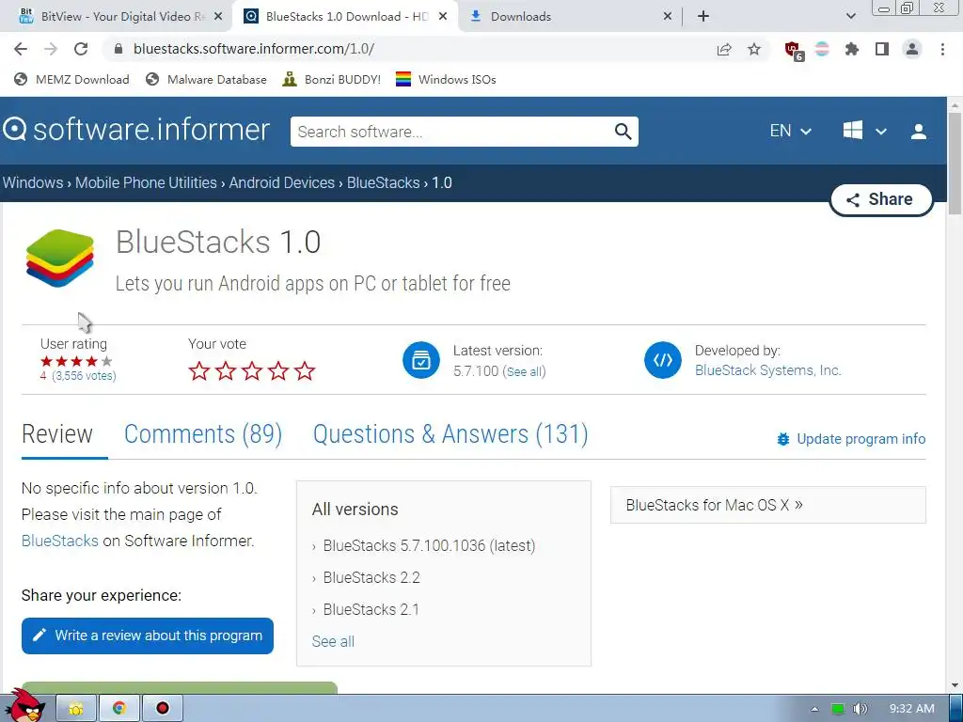Open BlueStack Systems, Inc. developer link

point(767,370)
